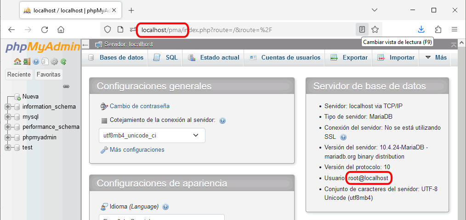Screen dimensions: 466x220
Task: Toggle browser reader view icon
Action: 362,29
